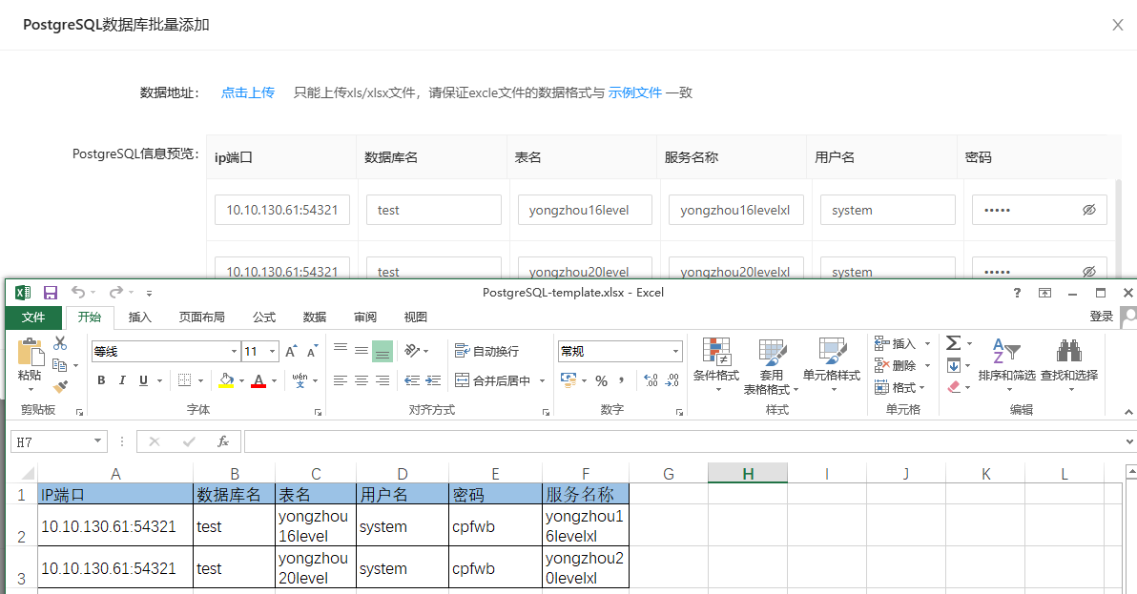Open the 数据 ribbon tab
Image resolution: width=1137 pixels, height=594 pixels.
pyautogui.click(x=315, y=317)
